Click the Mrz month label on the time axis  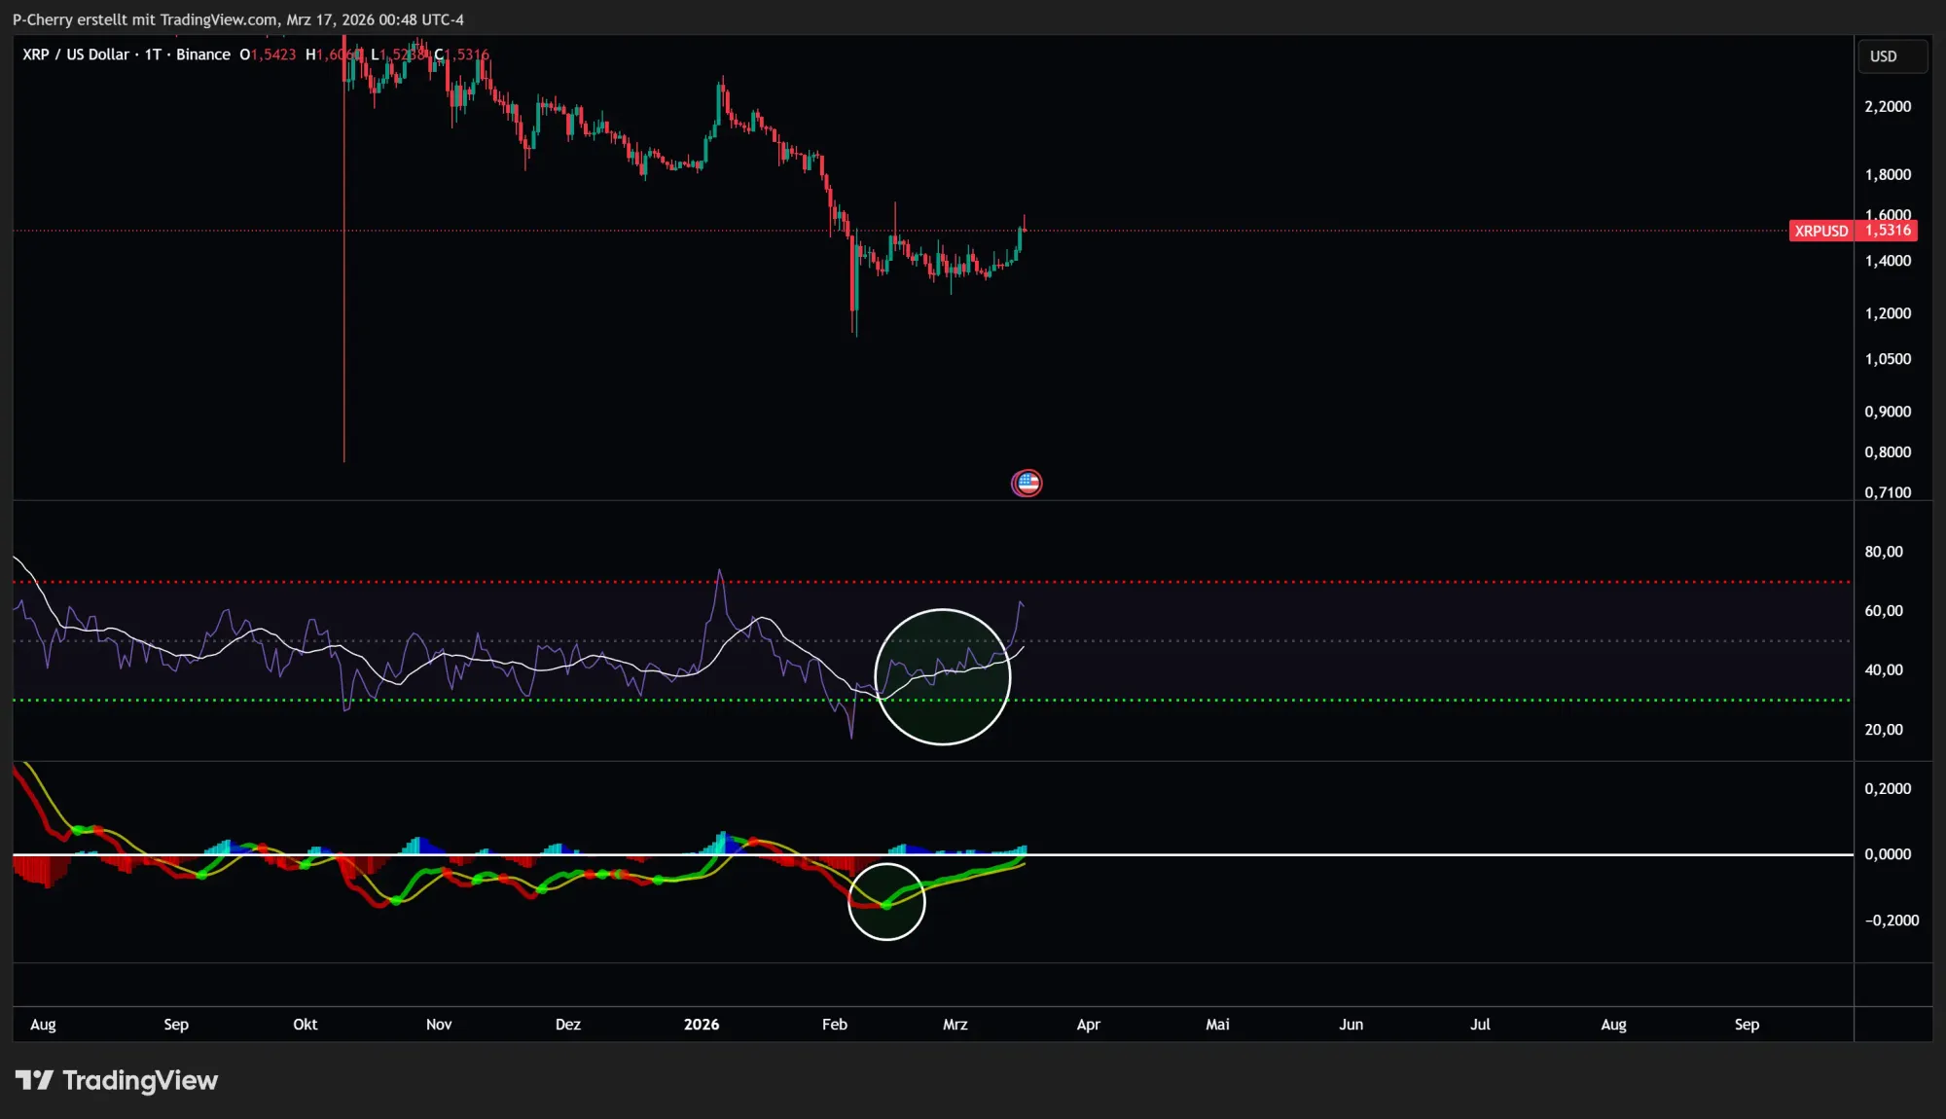[955, 1024]
